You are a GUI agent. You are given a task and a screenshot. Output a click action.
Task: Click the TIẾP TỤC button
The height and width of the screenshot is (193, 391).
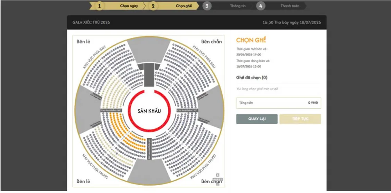pos(300,119)
